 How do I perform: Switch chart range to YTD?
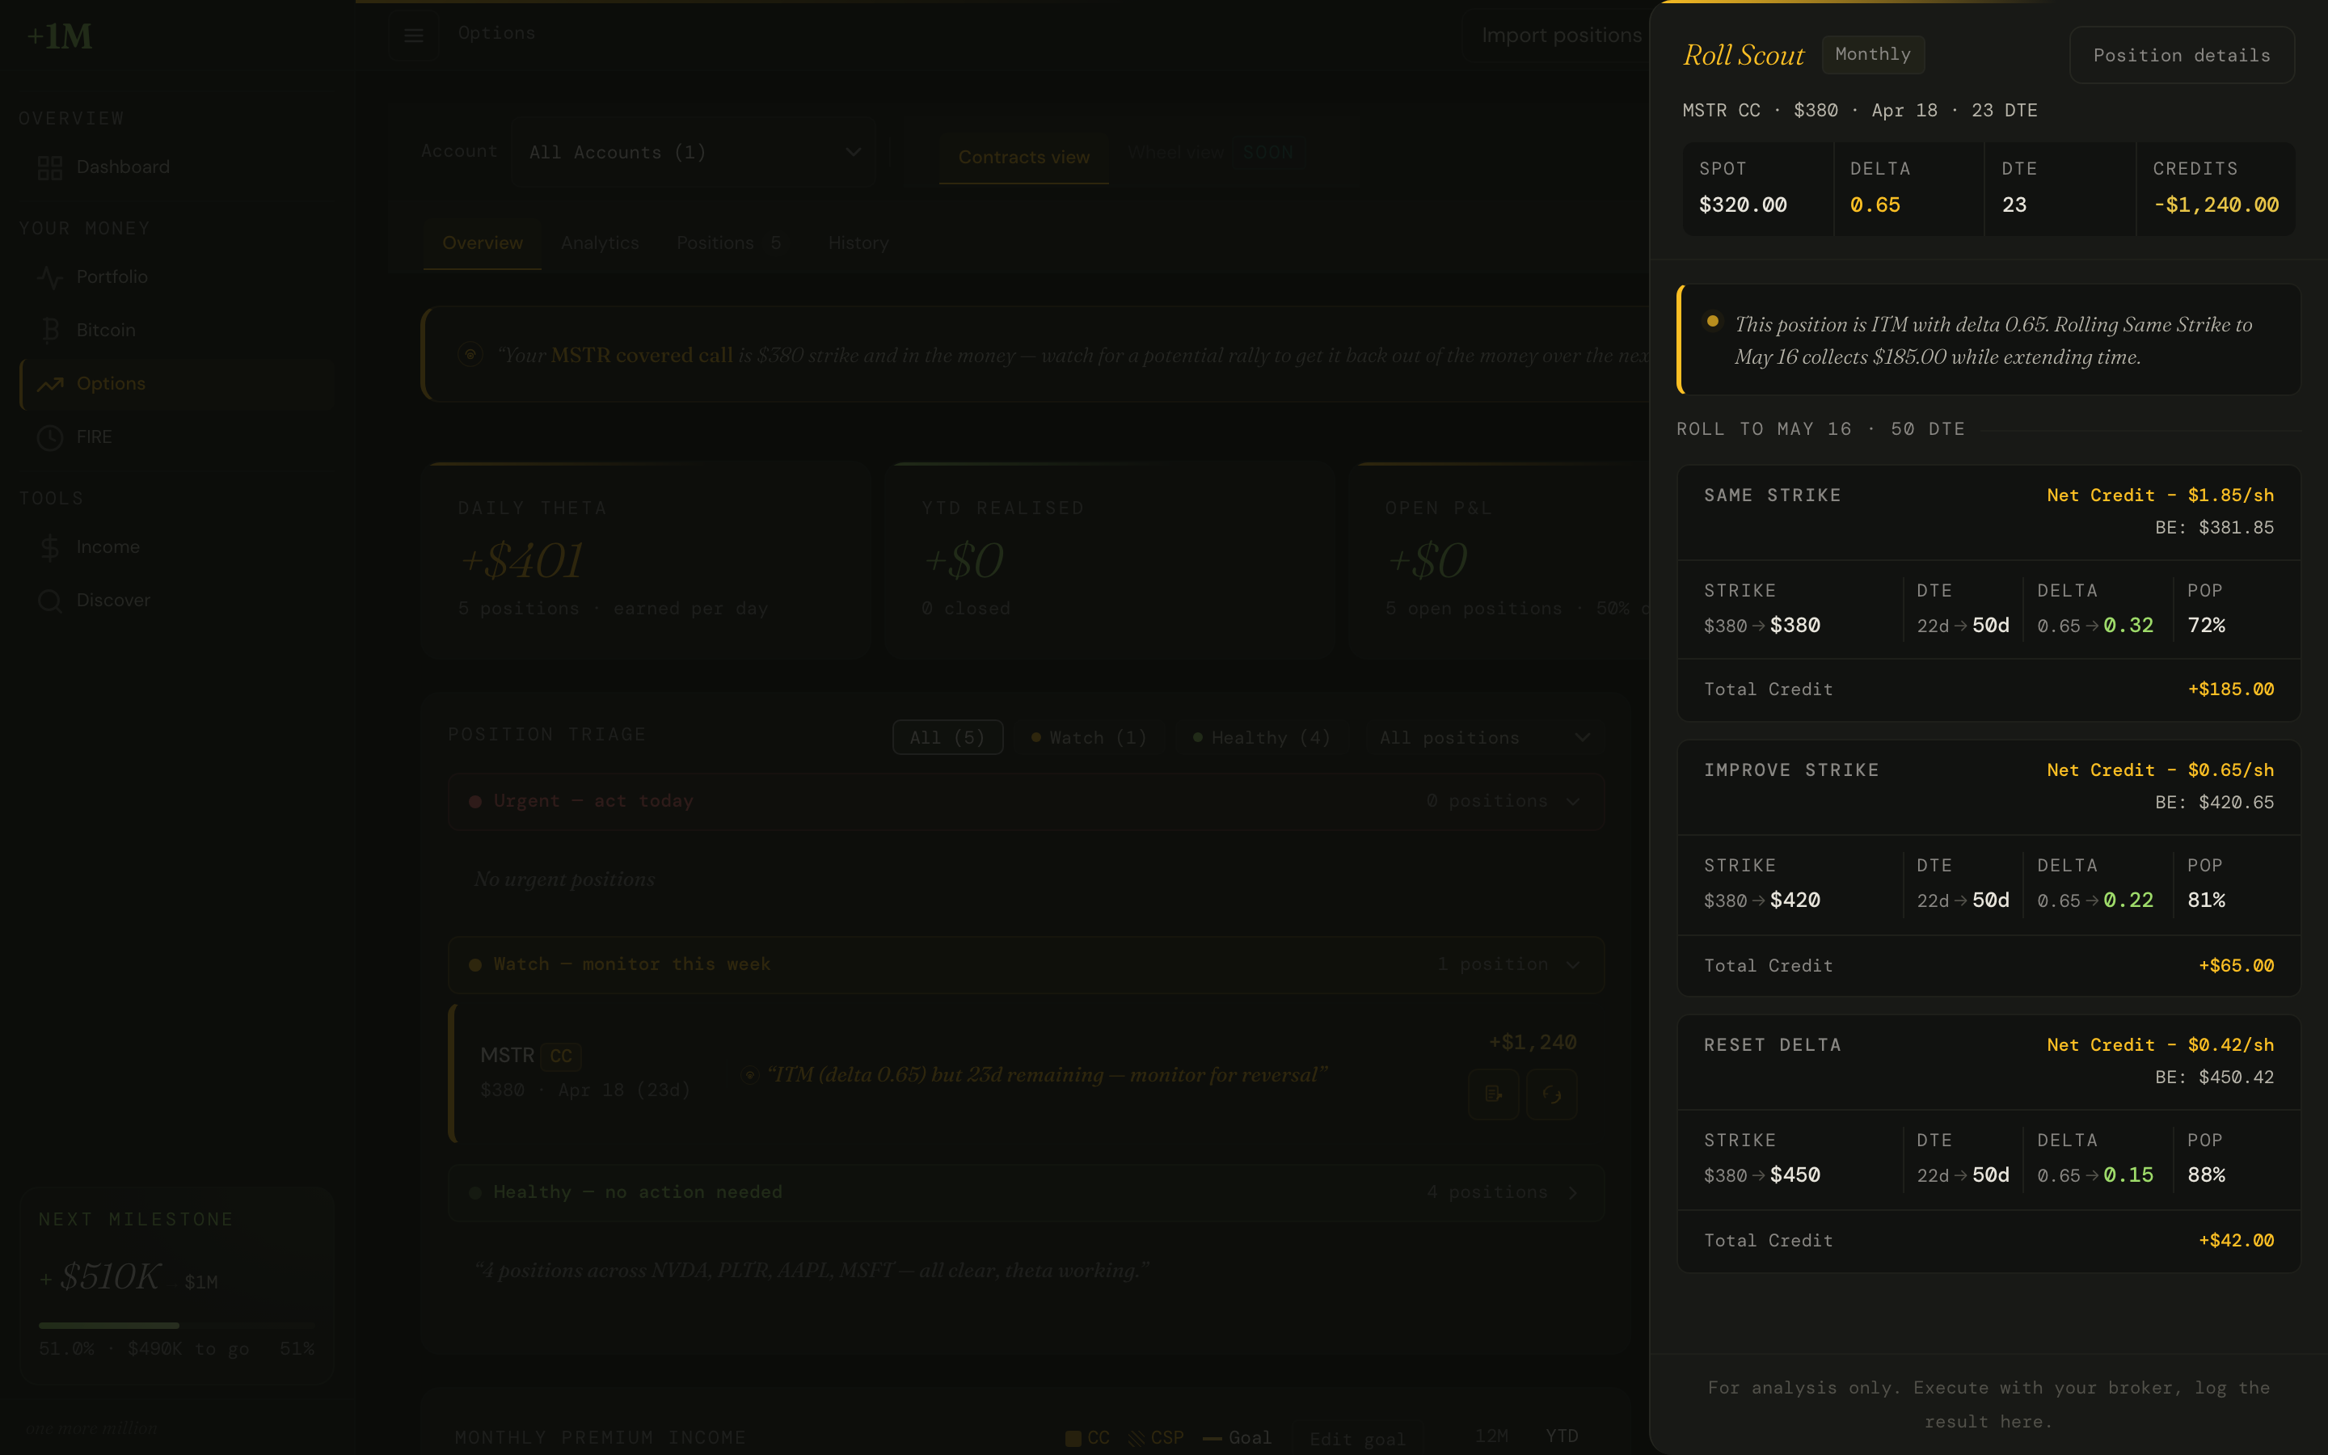pos(1562,1436)
